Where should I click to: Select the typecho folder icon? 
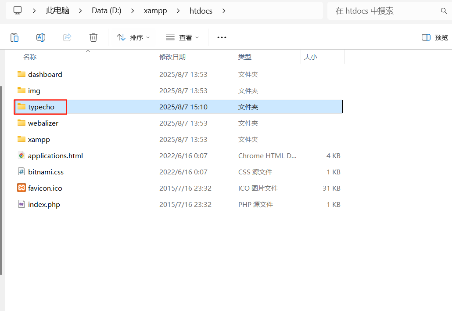[22, 107]
